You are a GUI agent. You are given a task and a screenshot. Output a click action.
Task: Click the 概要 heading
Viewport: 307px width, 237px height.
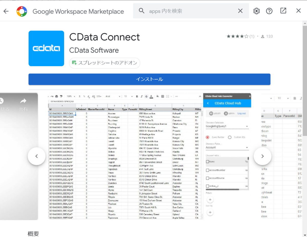coord(33,234)
